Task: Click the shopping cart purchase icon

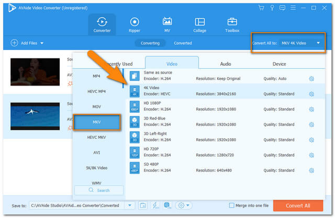Action: click(x=261, y=8)
